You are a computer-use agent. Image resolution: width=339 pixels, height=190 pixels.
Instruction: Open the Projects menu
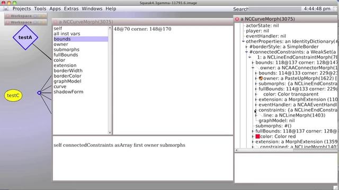22,9
